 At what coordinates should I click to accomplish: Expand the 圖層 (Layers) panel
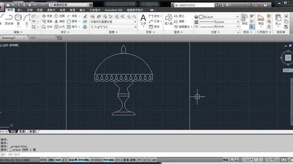[x=113, y=32]
